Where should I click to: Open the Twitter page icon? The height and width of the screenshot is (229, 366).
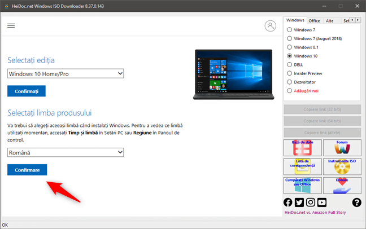point(299,202)
